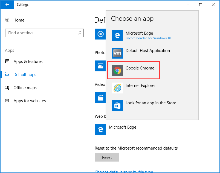Click the Movies & TV video player tile
The image size is (220, 173).
pos(100,98)
